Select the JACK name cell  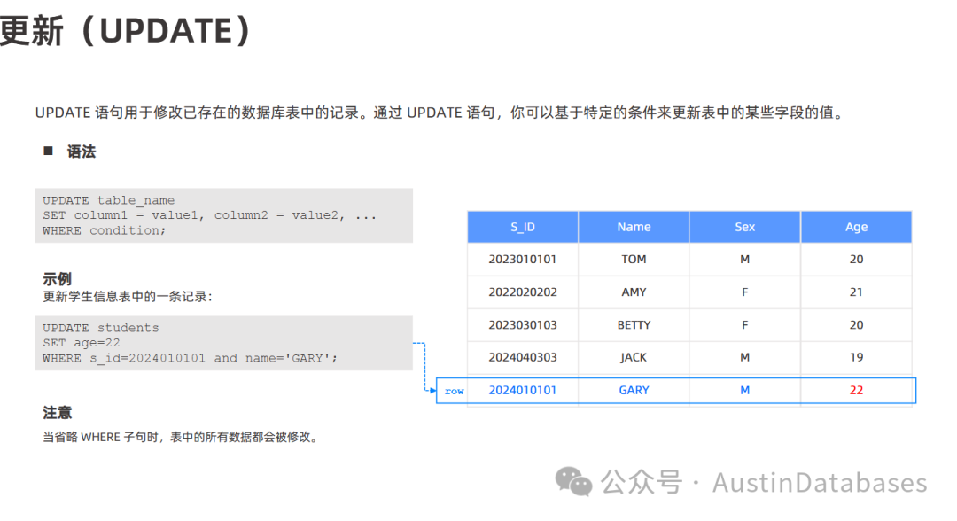[634, 357]
